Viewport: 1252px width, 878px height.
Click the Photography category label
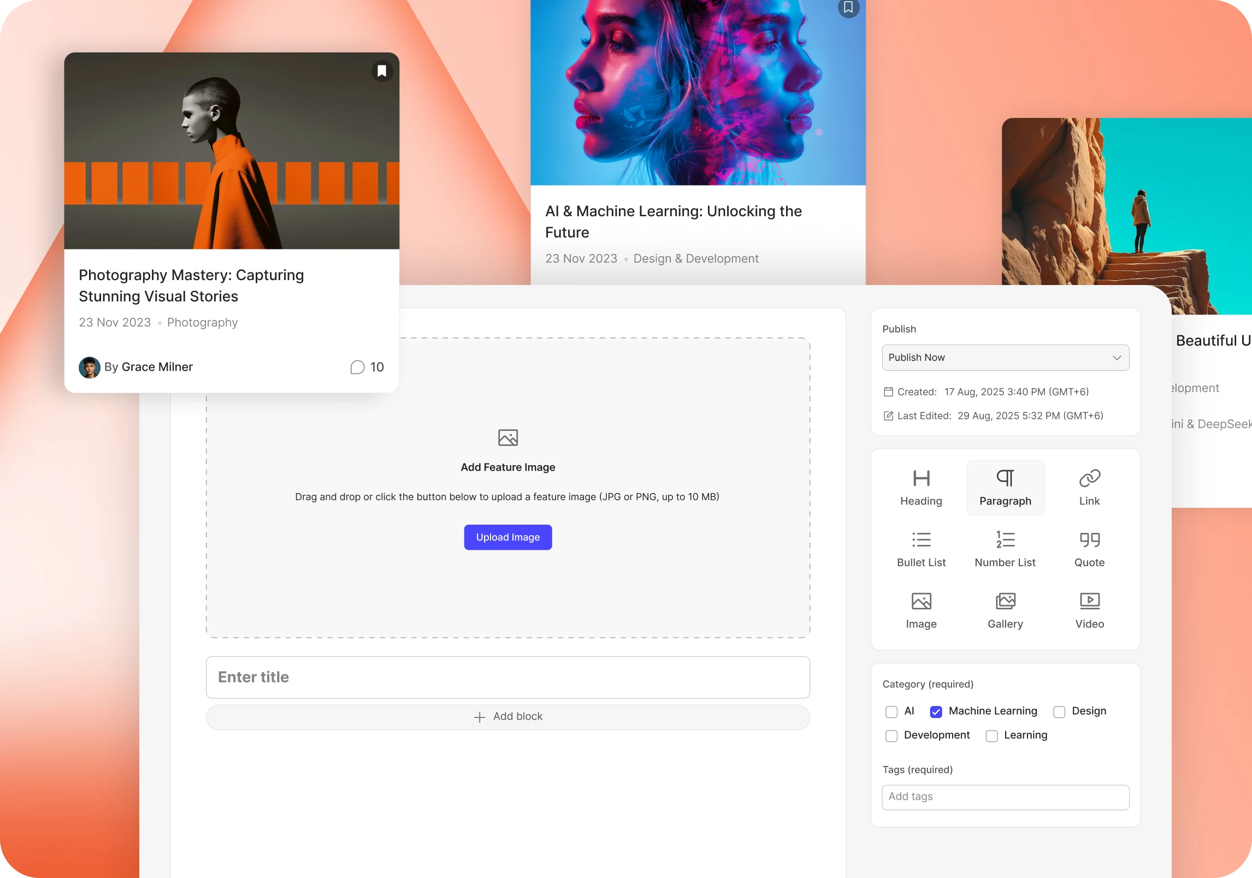pos(202,322)
